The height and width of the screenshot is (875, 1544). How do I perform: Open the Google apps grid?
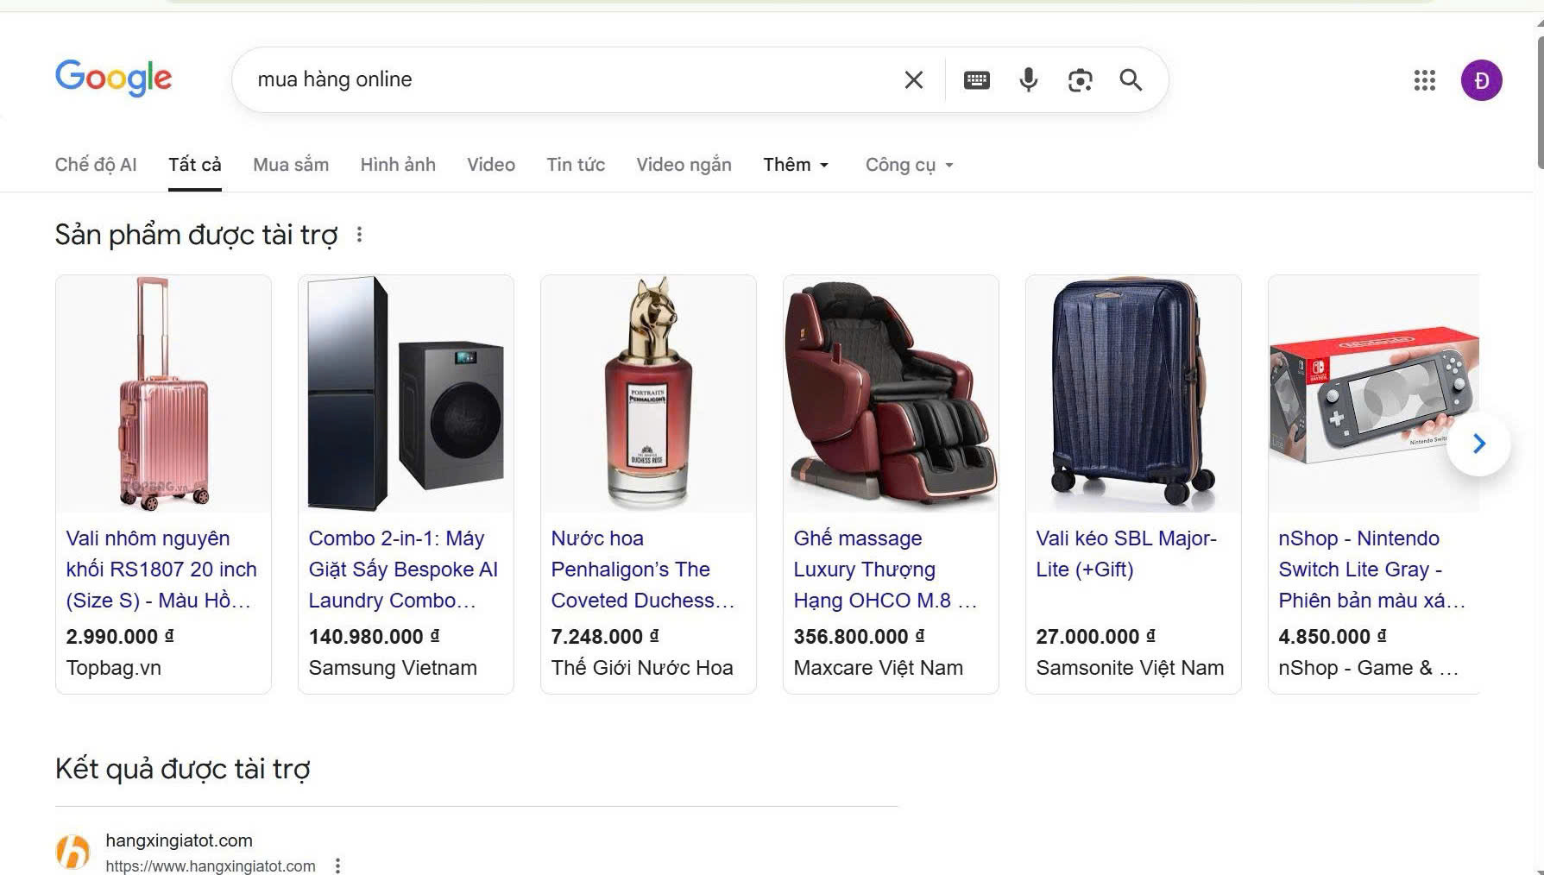point(1424,80)
